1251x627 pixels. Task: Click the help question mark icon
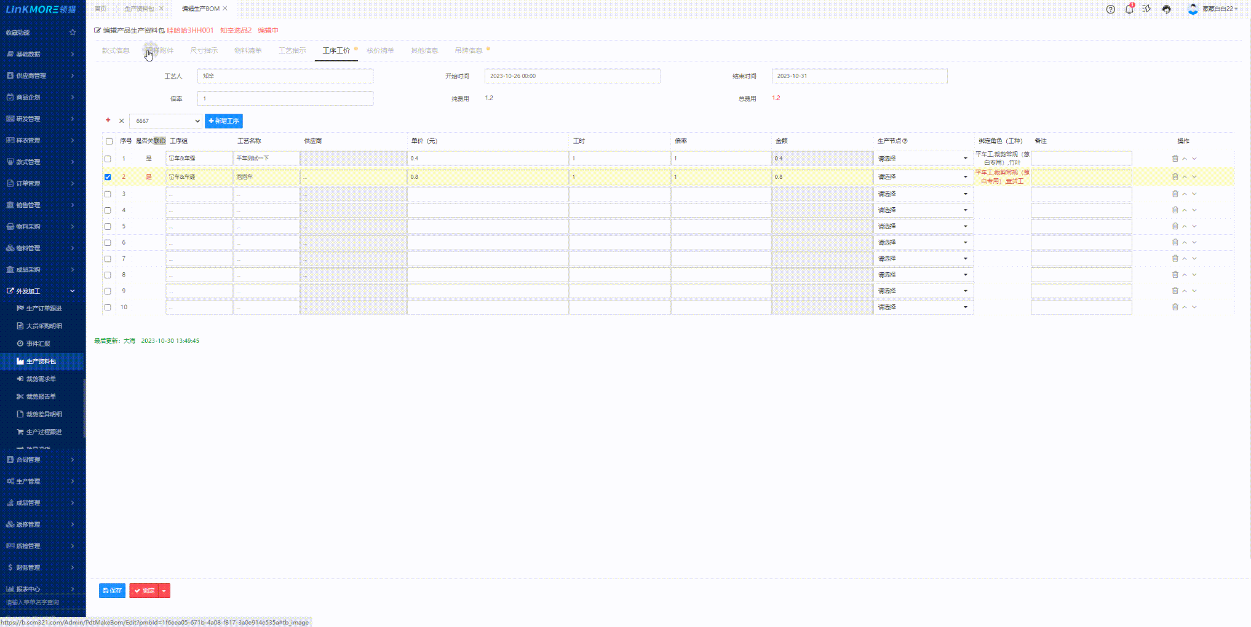(1110, 9)
